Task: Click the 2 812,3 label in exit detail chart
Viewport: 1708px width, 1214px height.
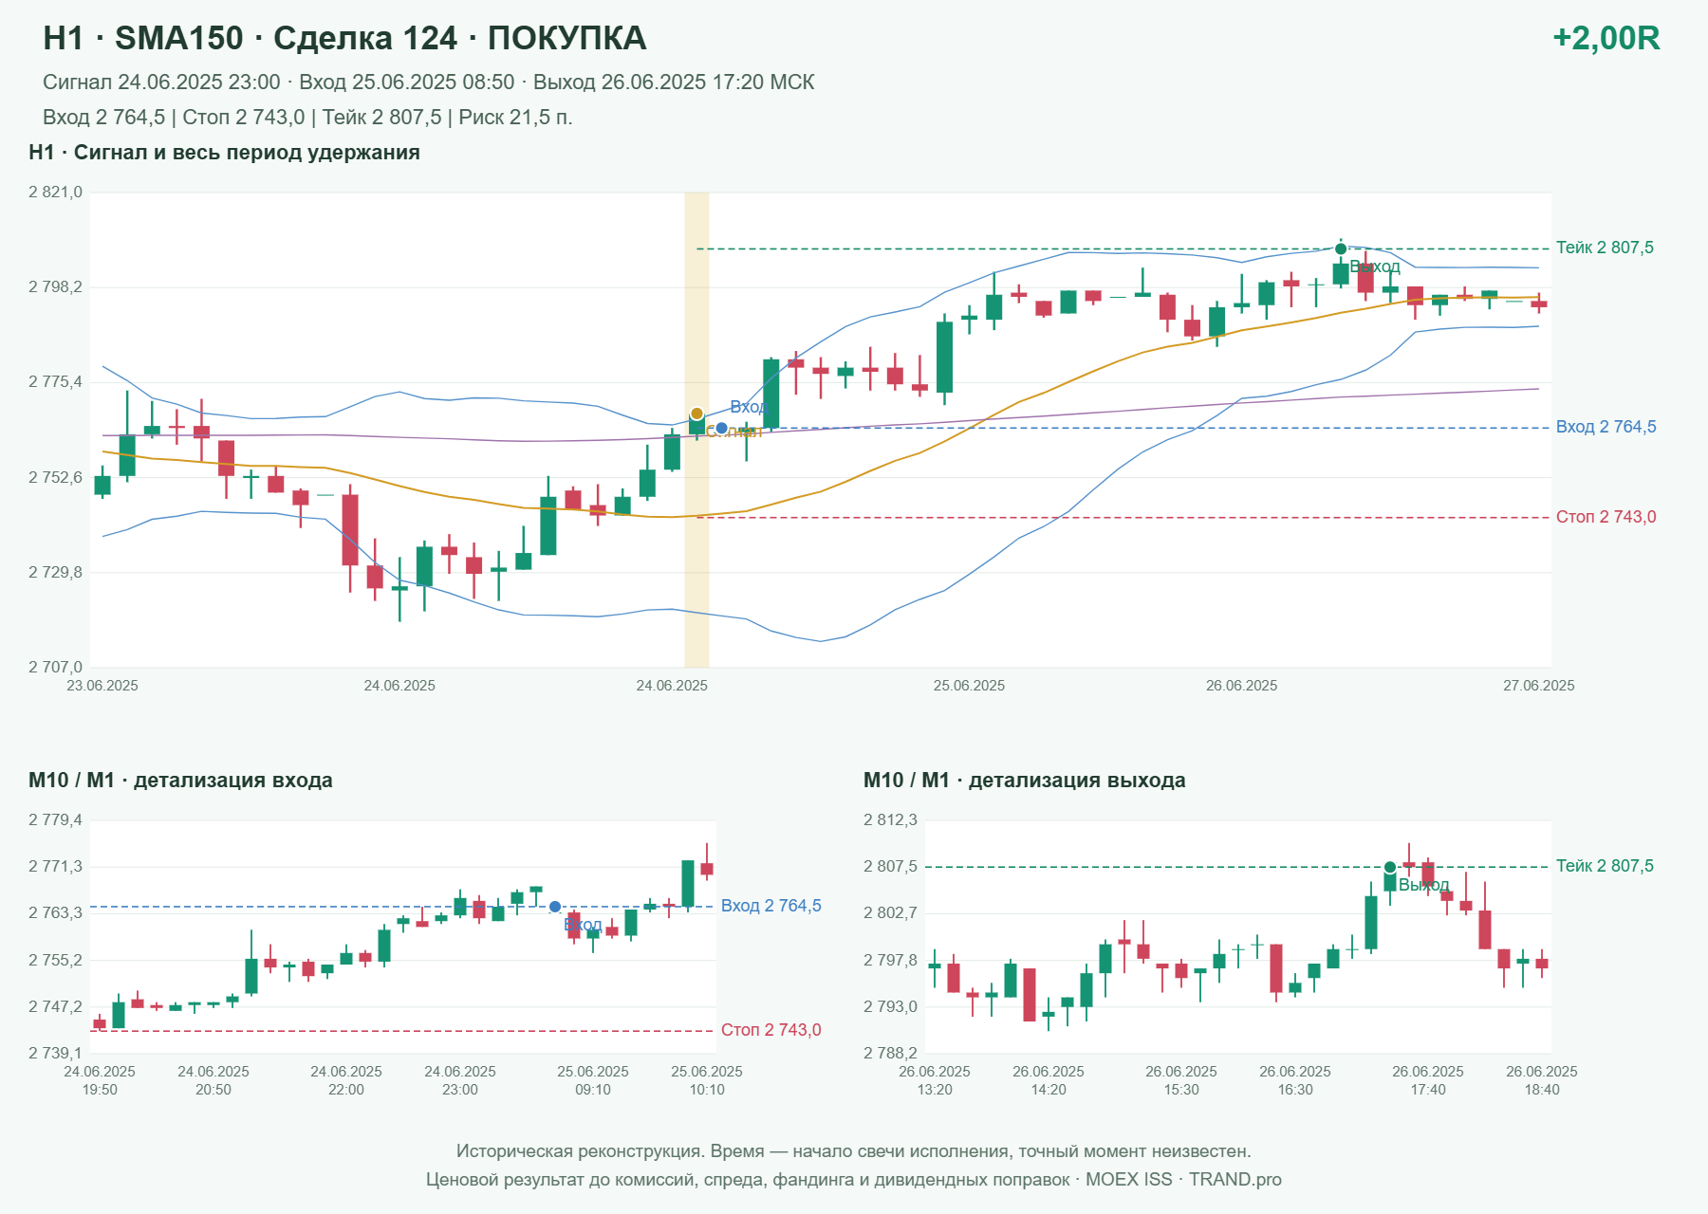Action: [890, 820]
